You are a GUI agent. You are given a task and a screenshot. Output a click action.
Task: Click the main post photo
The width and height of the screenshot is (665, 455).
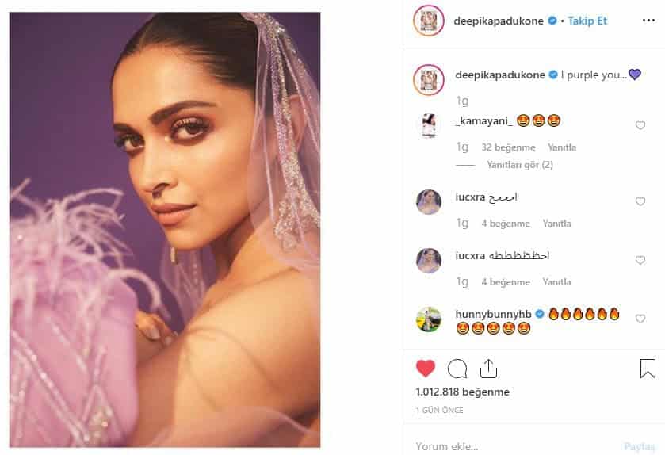click(165, 230)
